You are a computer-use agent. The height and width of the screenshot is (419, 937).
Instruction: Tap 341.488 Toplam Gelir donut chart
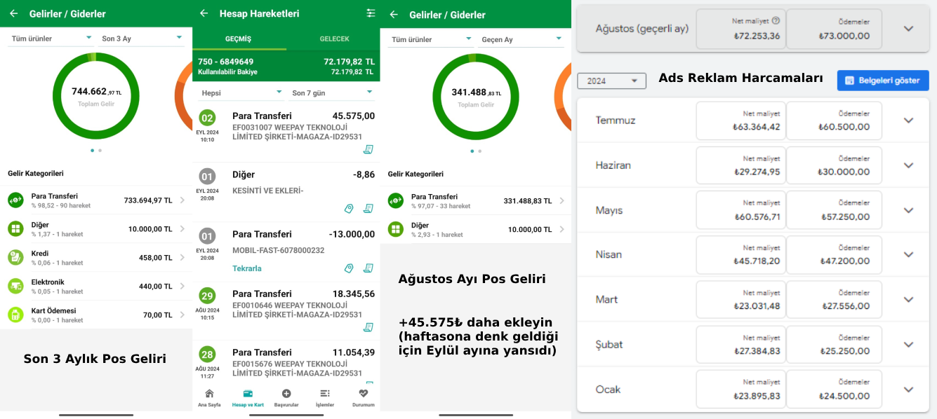click(x=476, y=96)
